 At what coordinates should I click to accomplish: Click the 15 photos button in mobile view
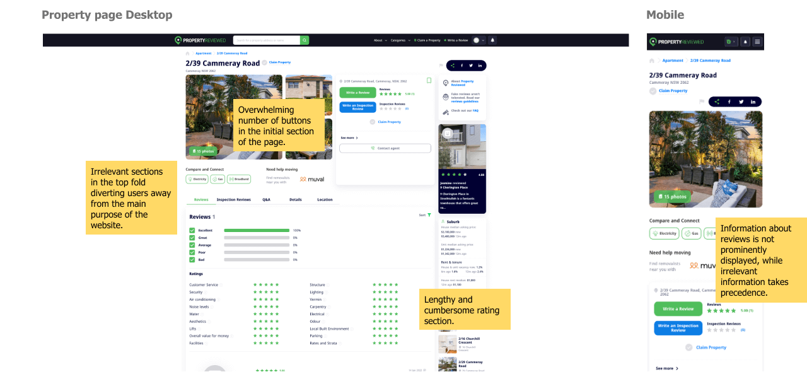tap(672, 197)
